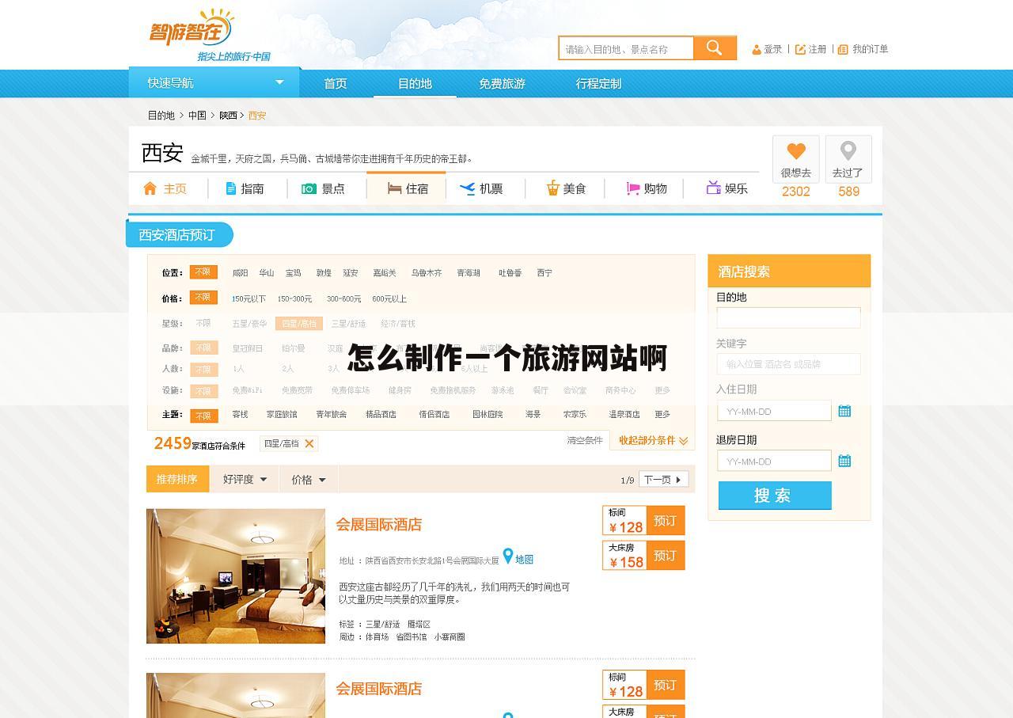1013x718 pixels.
Task: Click 预订 for the ¥128 标间
Action: pos(666,521)
